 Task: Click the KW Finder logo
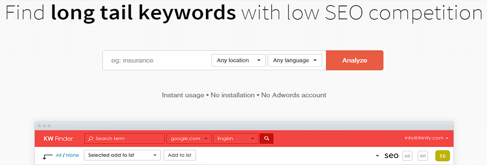(58, 139)
